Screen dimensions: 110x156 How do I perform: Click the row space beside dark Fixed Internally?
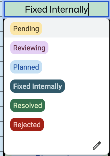(x=87, y=86)
